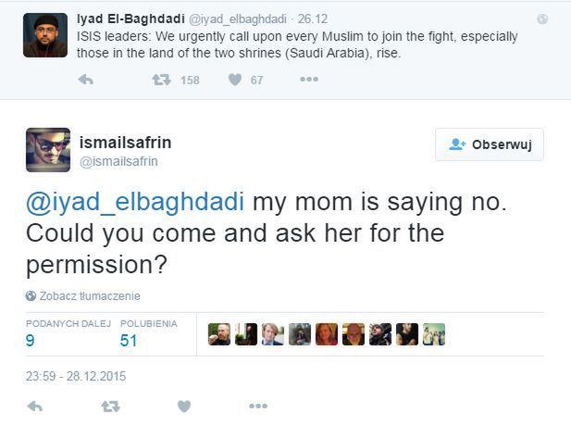Image resolution: width=571 pixels, height=438 pixels.
Task: Open Zobacz tłumaczenie translation link
Action: (90, 296)
